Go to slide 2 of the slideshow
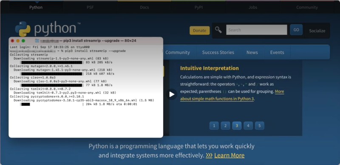 click(x=226, y=126)
